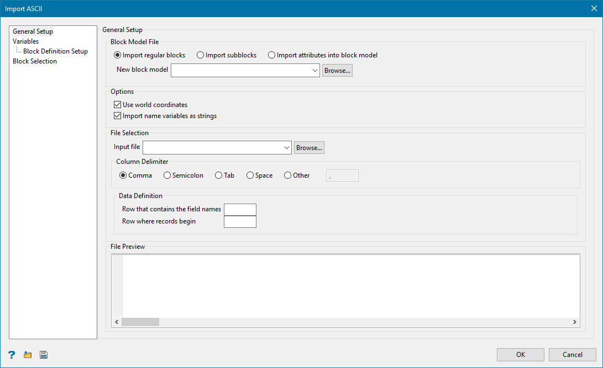The height and width of the screenshot is (368, 603).
Task: Open the Input file dropdown list
Action: tap(286, 147)
